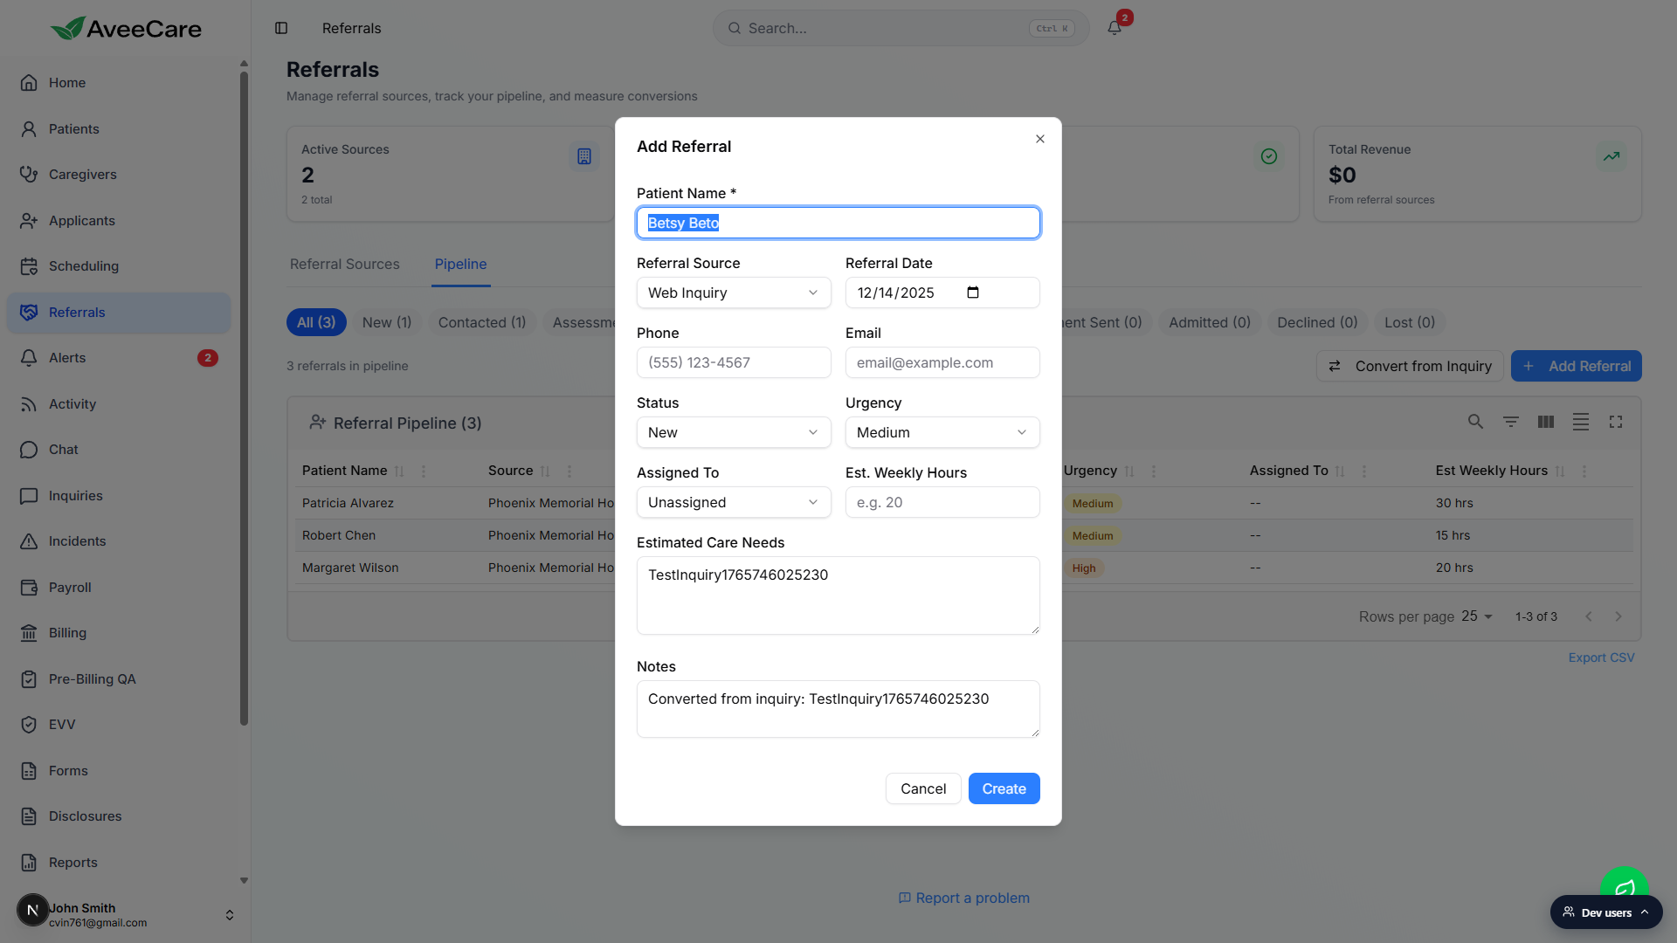1677x943 pixels.
Task: Click the Export CSV link
Action: (1601, 657)
